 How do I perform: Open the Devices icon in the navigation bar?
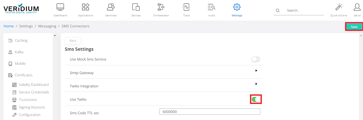[x=136, y=7]
